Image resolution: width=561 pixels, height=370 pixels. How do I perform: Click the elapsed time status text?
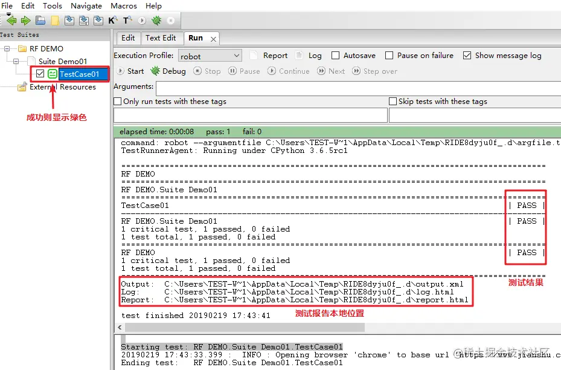click(x=157, y=131)
